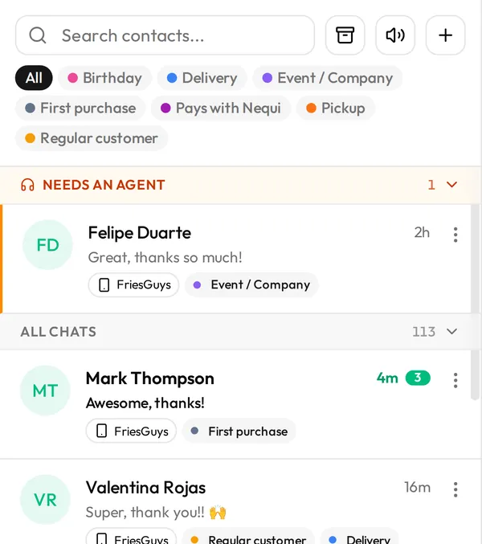Open options menu for Mark Thompson
This screenshot has height=544, width=482.
click(x=455, y=381)
